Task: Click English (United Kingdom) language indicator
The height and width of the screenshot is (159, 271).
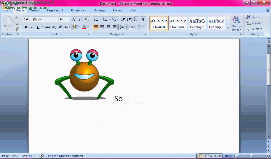Action: 65,156
